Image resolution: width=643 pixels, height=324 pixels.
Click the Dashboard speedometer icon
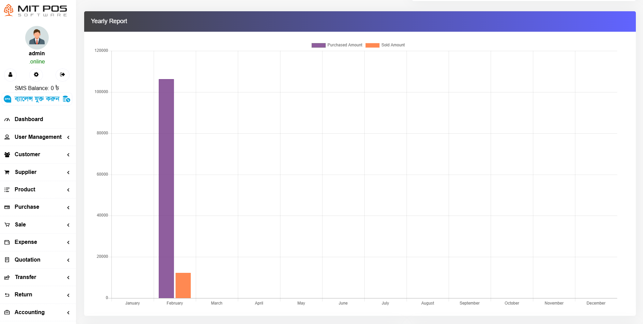tap(7, 119)
